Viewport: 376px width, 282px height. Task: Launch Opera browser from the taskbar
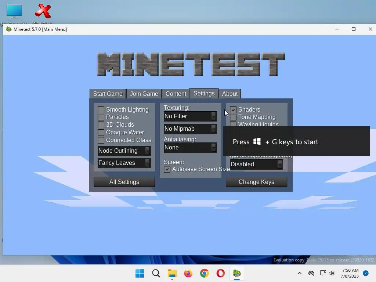click(221, 273)
